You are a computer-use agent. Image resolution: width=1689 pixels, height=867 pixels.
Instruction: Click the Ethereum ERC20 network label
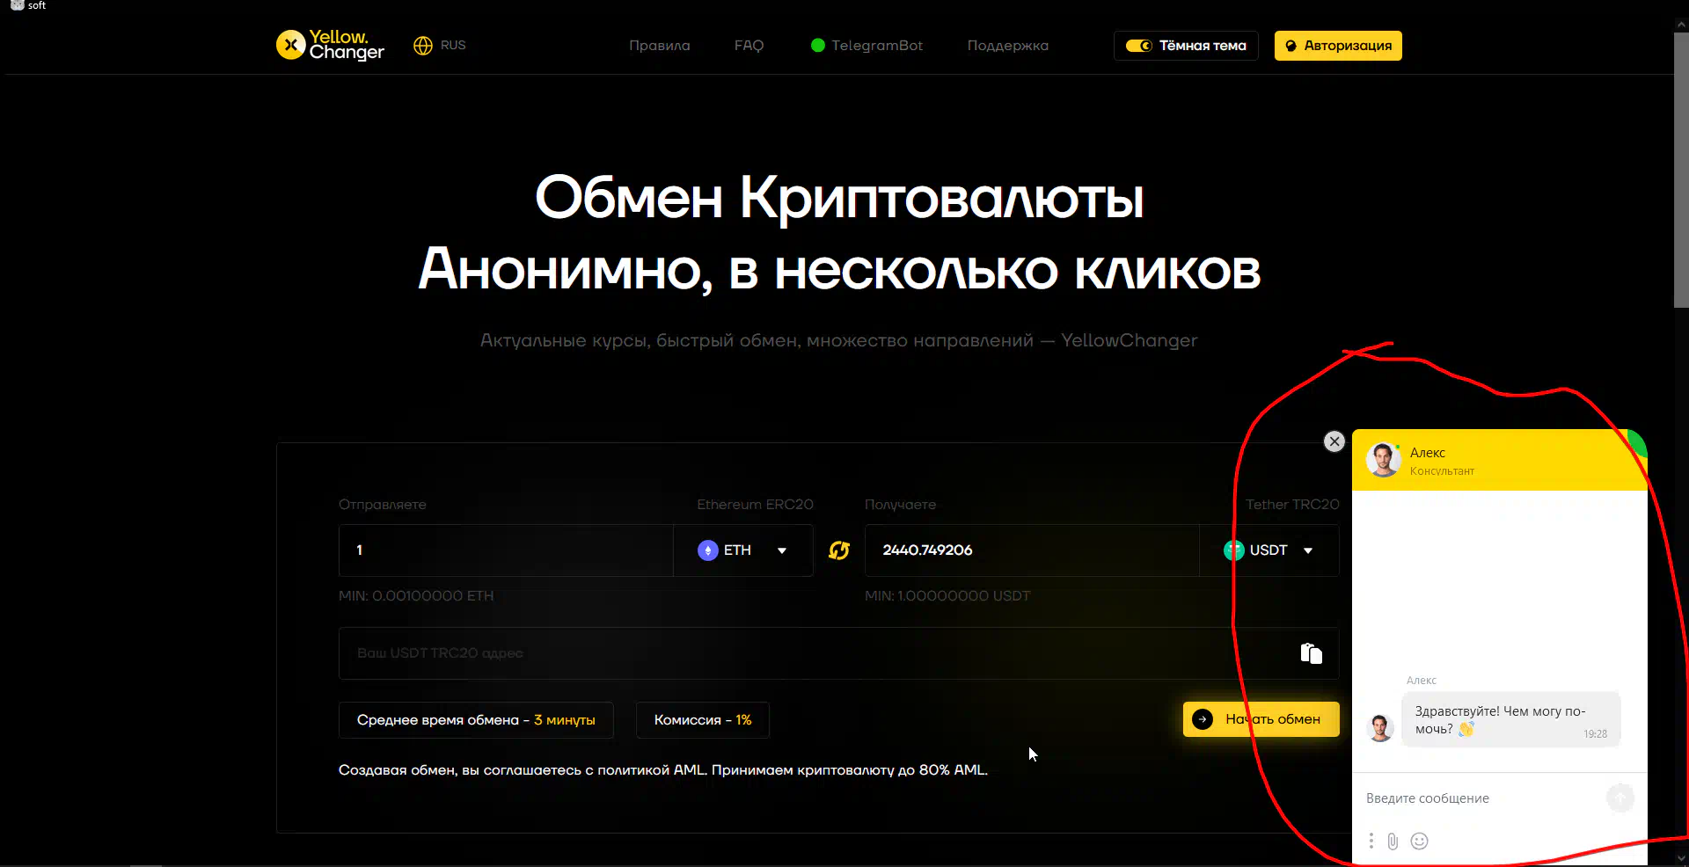coord(755,505)
